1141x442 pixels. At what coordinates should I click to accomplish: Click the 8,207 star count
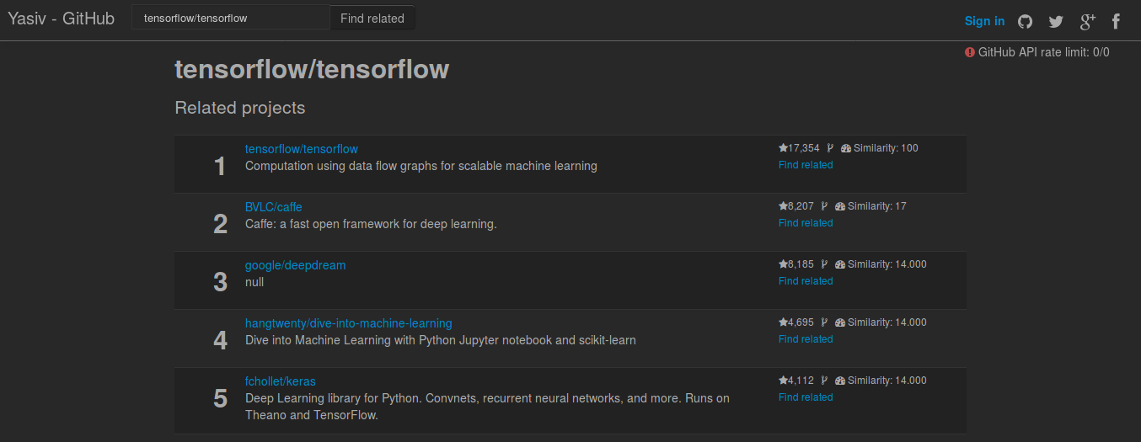pos(801,206)
